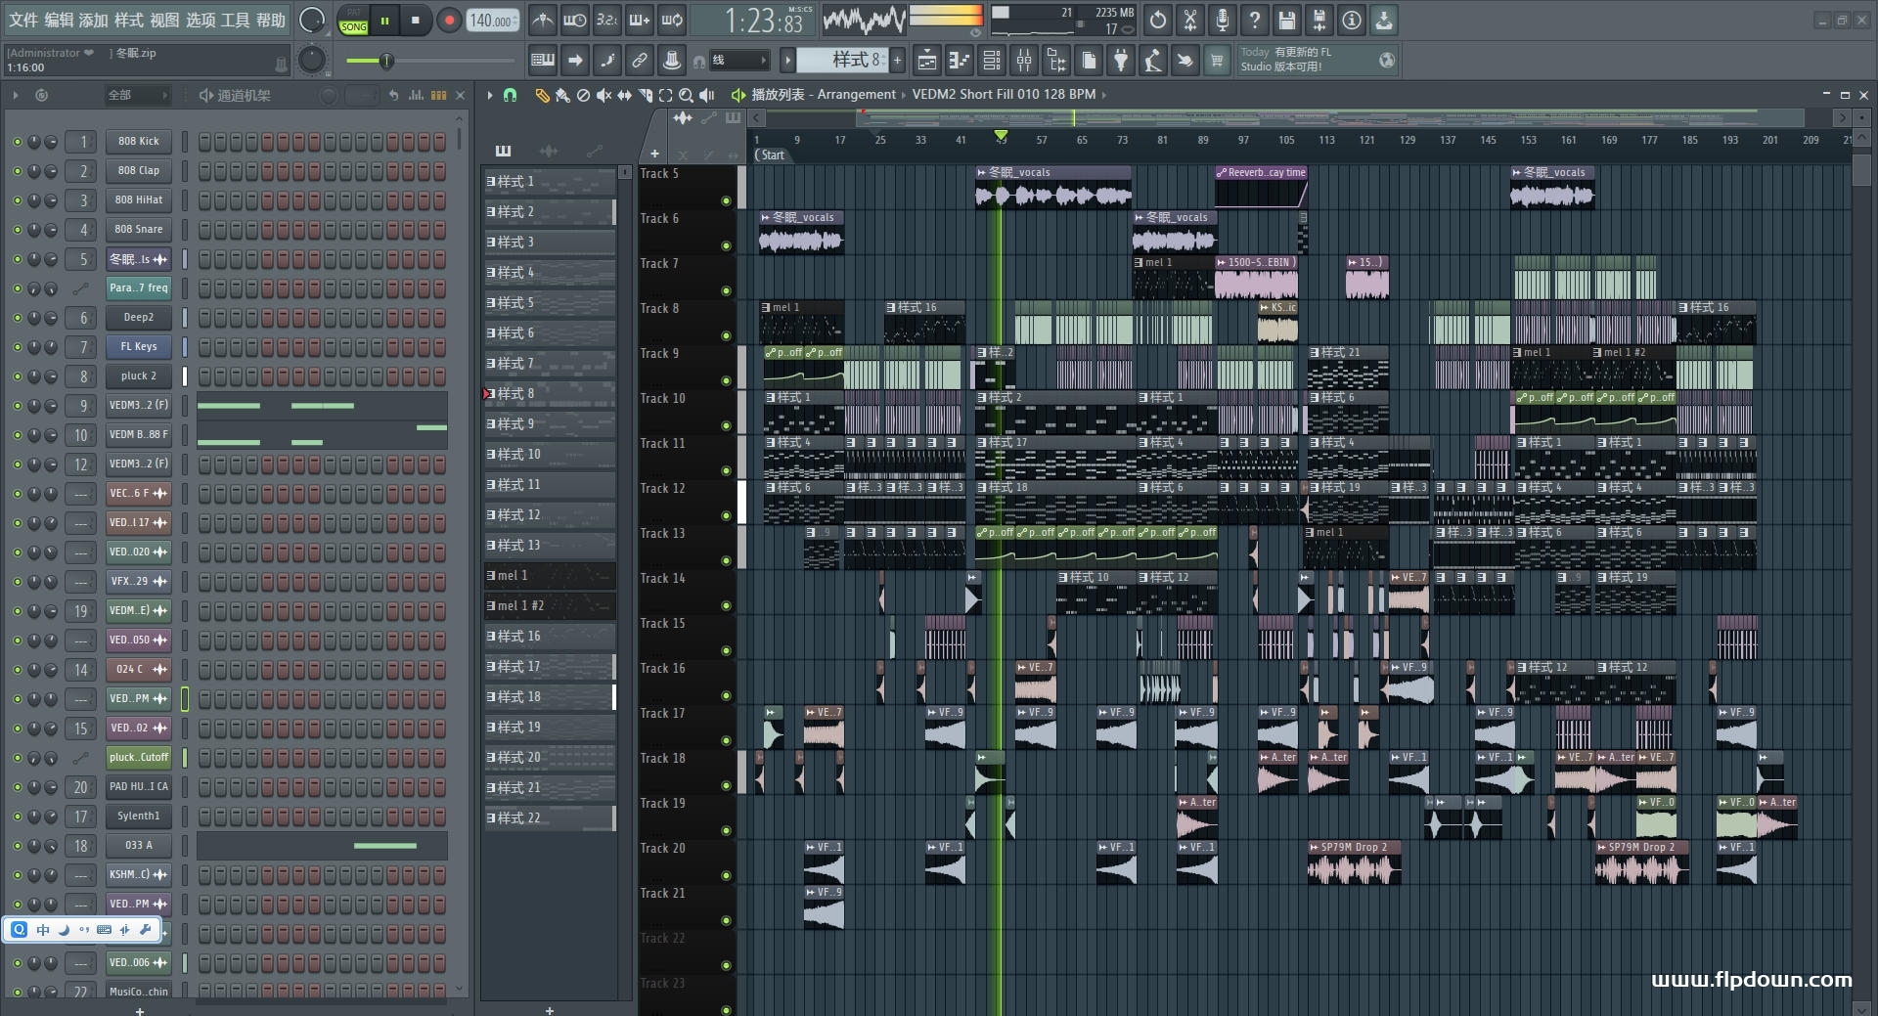Click the save project floppy icon

[1287, 21]
